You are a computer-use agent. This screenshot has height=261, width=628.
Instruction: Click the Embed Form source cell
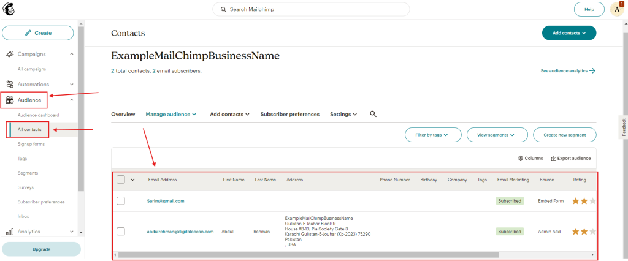coord(551,201)
